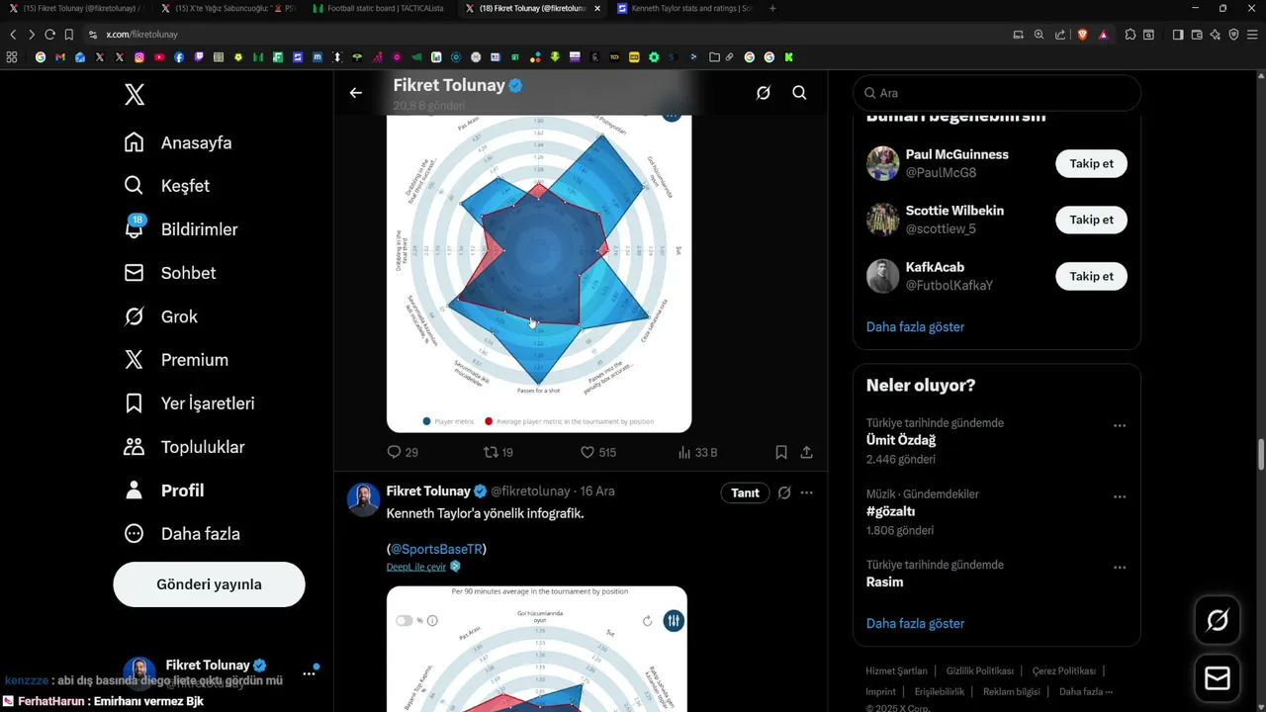Open Grok from the sidebar
This screenshot has height=712, width=1266.
click(160, 316)
